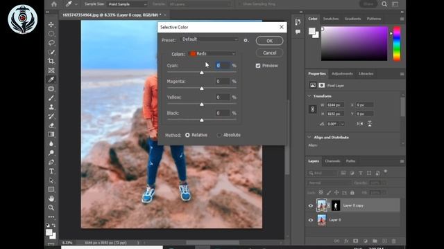Switch to the Patterns tab
Image resolution: width=444 pixels, height=249 pixels.
click(x=374, y=19)
